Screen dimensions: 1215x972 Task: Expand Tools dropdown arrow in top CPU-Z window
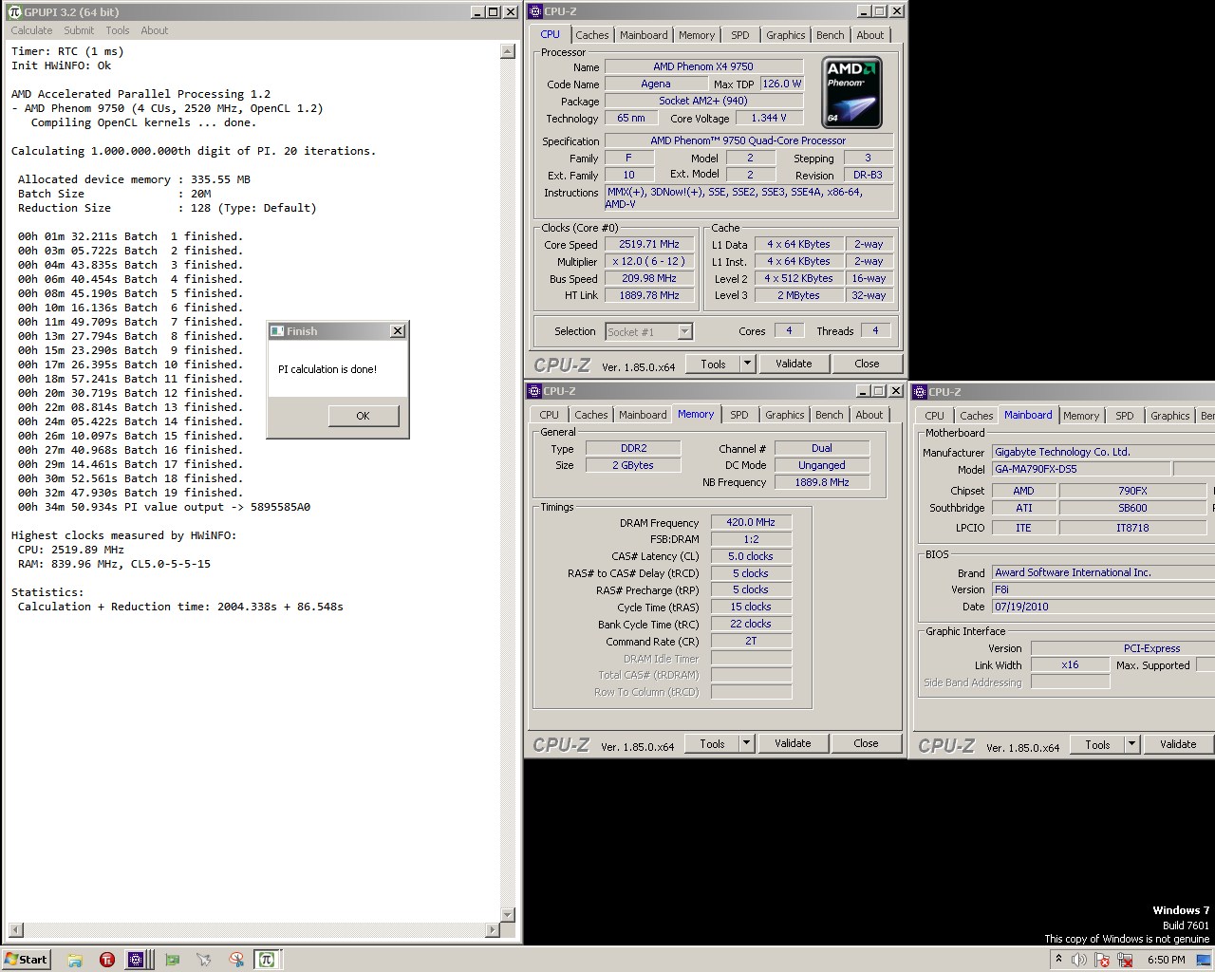coord(747,364)
